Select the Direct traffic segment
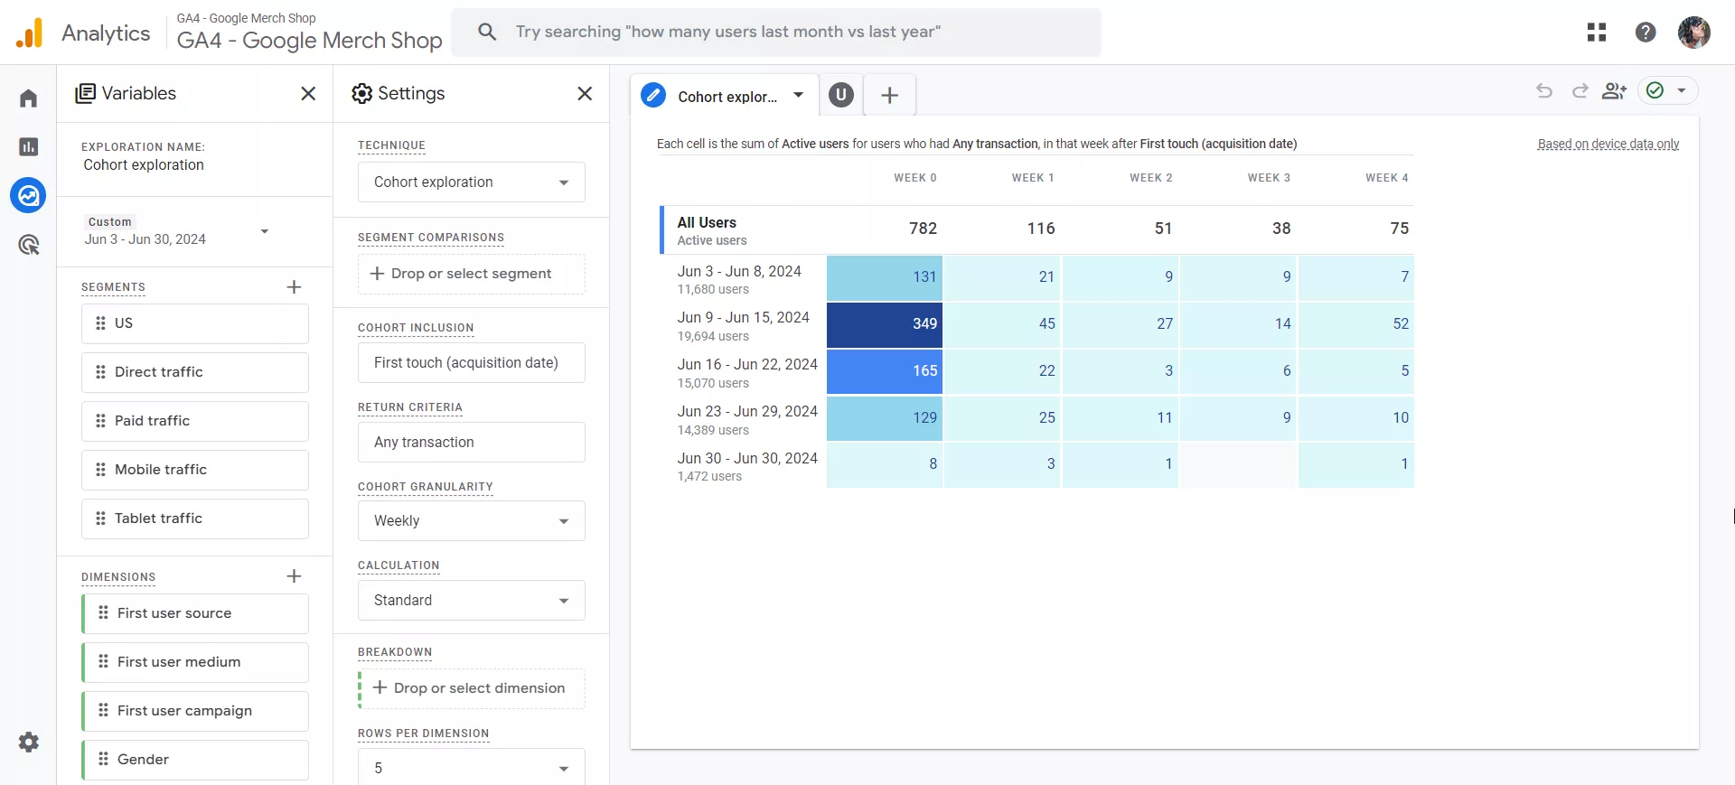Image resolution: width=1735 pixels, height=785 pixels. (195, 372)
